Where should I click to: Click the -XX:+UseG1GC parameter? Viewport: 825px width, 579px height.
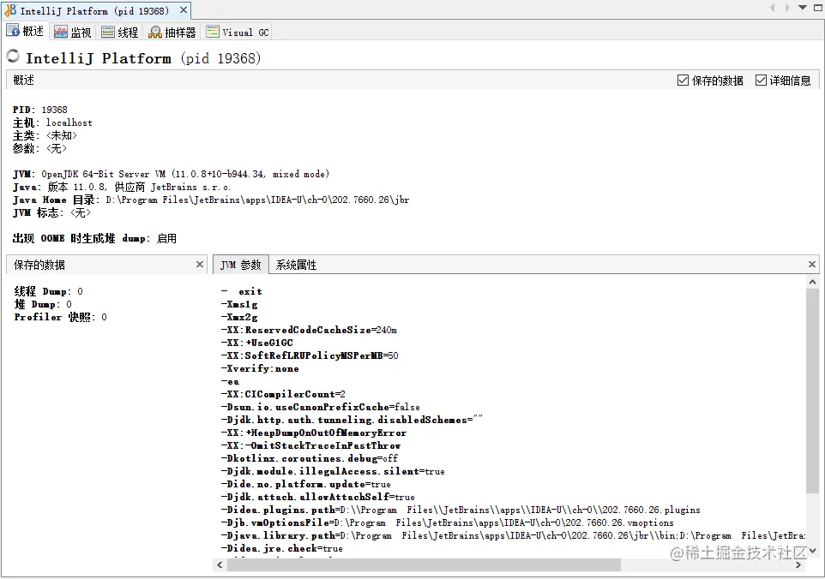257,343
